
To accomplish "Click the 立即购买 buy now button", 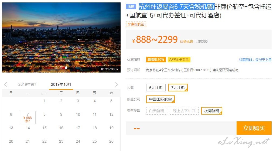I will pos(254,128).
